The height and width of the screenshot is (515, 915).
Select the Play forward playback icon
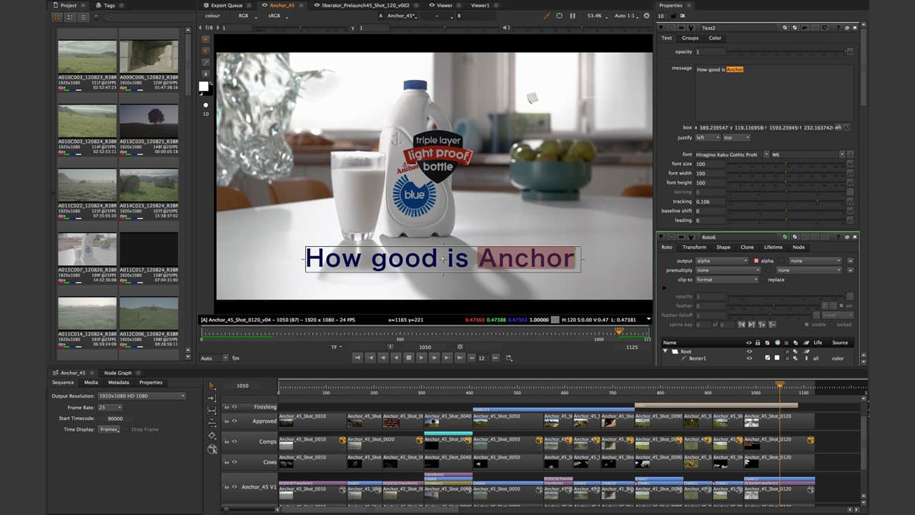[x=421, y=358]
